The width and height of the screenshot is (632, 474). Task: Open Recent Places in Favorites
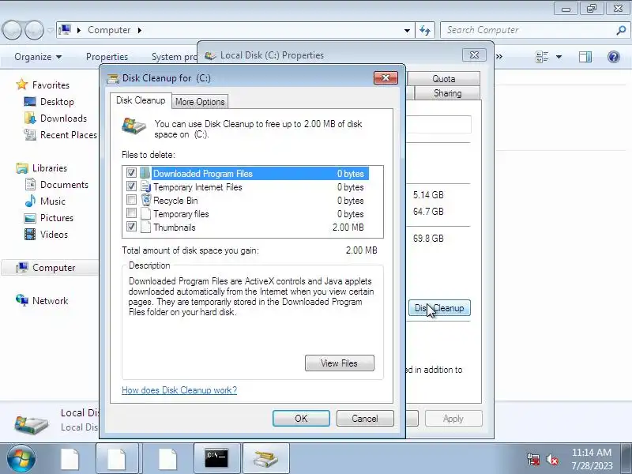point(69,134)
